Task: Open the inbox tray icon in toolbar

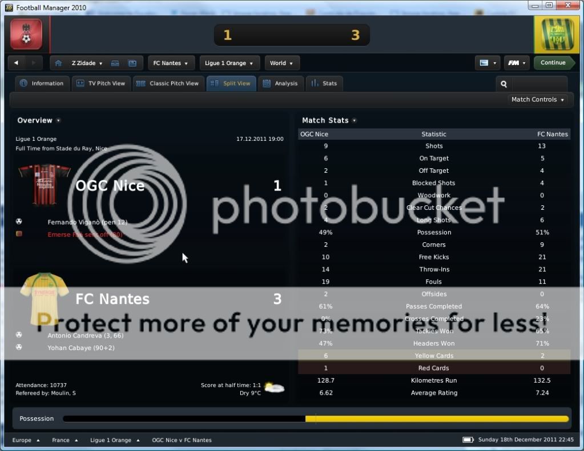Action: pyautogui.click(x=115, y=63)
